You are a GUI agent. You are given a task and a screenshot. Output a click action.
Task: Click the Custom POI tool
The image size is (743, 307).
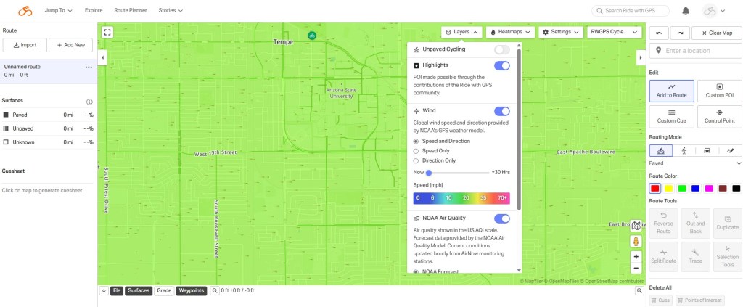719,91
